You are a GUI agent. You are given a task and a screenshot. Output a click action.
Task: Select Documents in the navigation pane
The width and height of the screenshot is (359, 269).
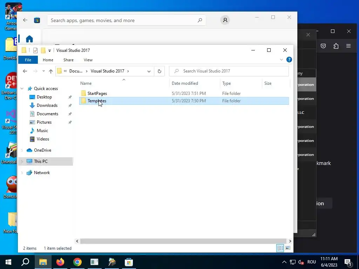47,114
